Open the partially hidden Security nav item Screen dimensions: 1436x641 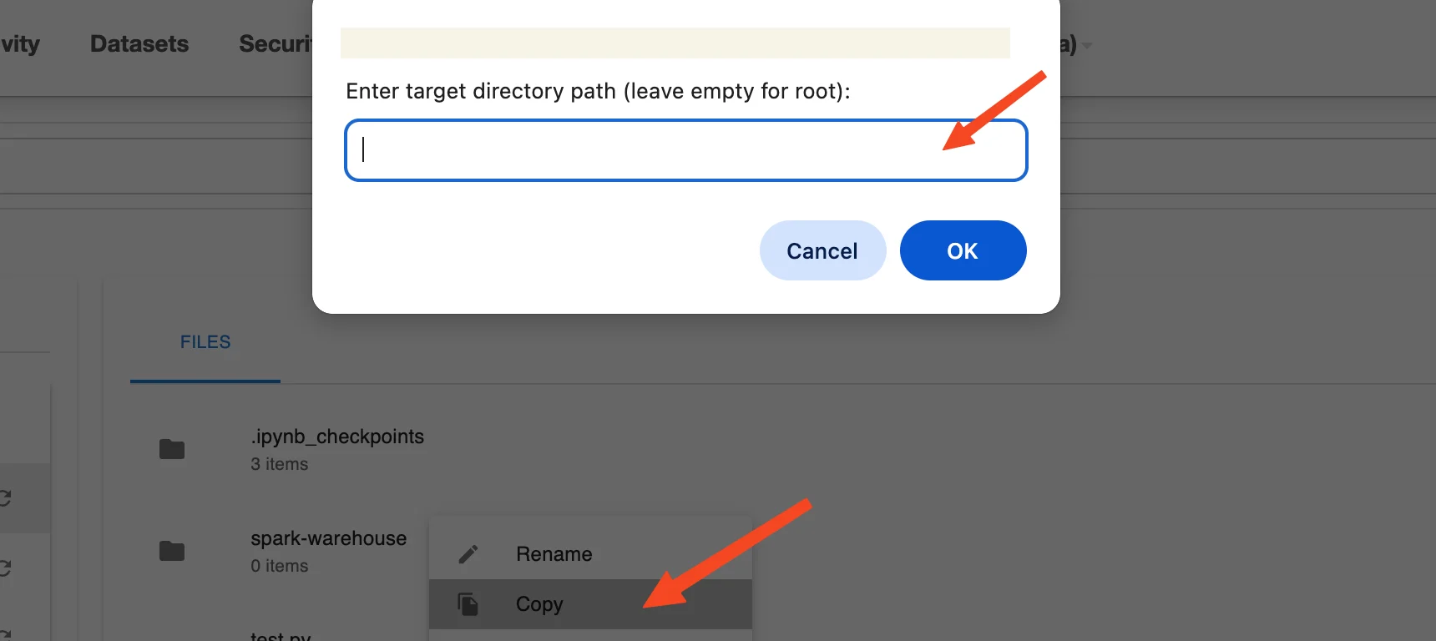tap(276, 43)
